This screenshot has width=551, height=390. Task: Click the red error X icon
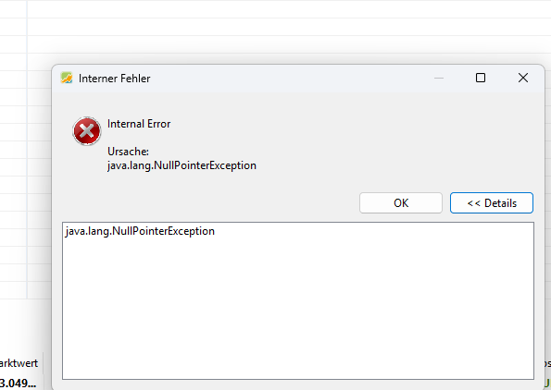[x=87, y=131]
